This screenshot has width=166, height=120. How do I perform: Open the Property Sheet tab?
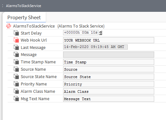tap(24, 18)
